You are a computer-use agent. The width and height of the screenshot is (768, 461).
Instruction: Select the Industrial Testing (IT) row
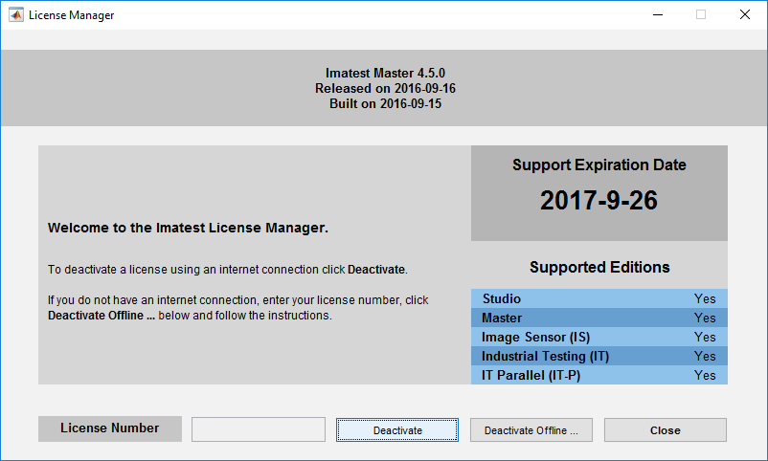coord(599,356)
